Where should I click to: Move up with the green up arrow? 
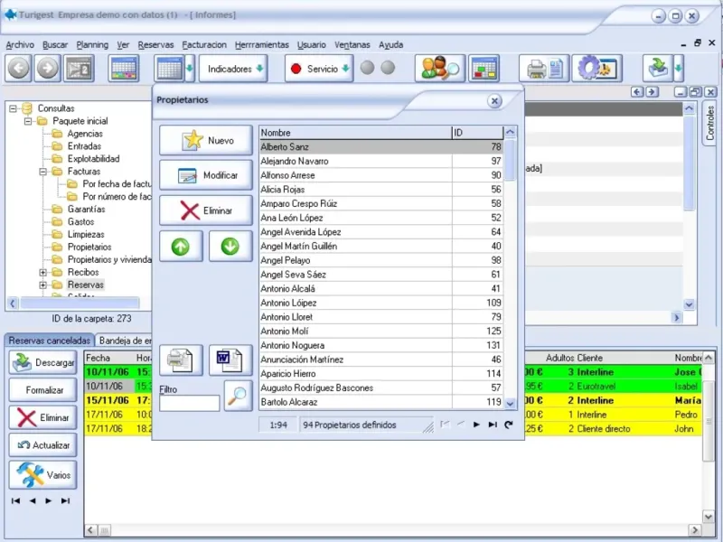point(181,246)
